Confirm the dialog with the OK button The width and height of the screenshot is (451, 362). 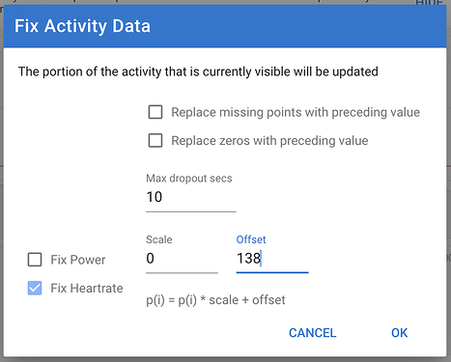[400, 333]
